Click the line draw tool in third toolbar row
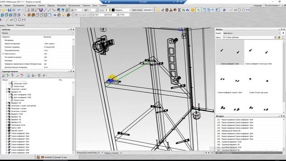The image size is (286, 161). click(x=7, y=20)
